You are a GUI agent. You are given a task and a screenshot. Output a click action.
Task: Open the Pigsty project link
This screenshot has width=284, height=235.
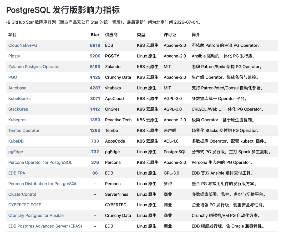[14, 56]
